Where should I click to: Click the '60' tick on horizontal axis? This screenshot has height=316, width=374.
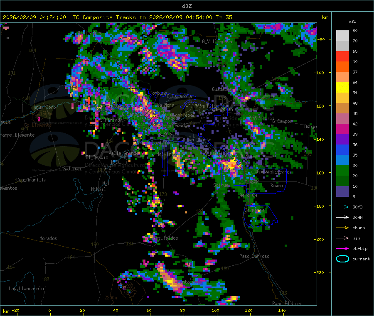click(x=149, y=310)
